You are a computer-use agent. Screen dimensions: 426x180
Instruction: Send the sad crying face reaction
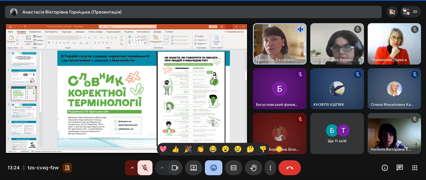[238, 149]
